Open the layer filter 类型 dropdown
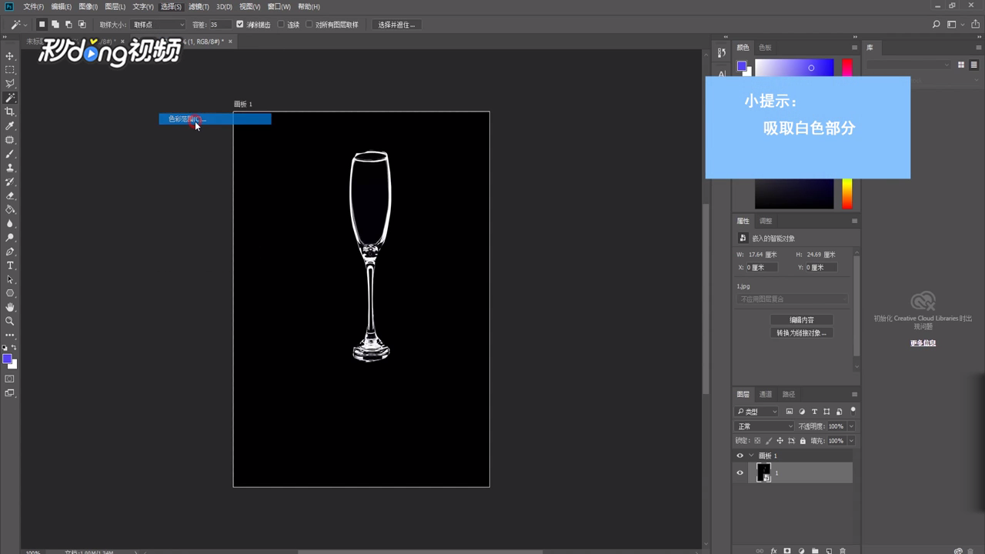Image resolution: width=985 pixels, height=554 pixels. (757, 412)
